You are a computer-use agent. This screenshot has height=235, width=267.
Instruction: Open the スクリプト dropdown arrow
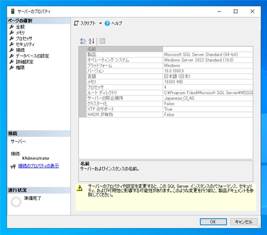[101, 23]
